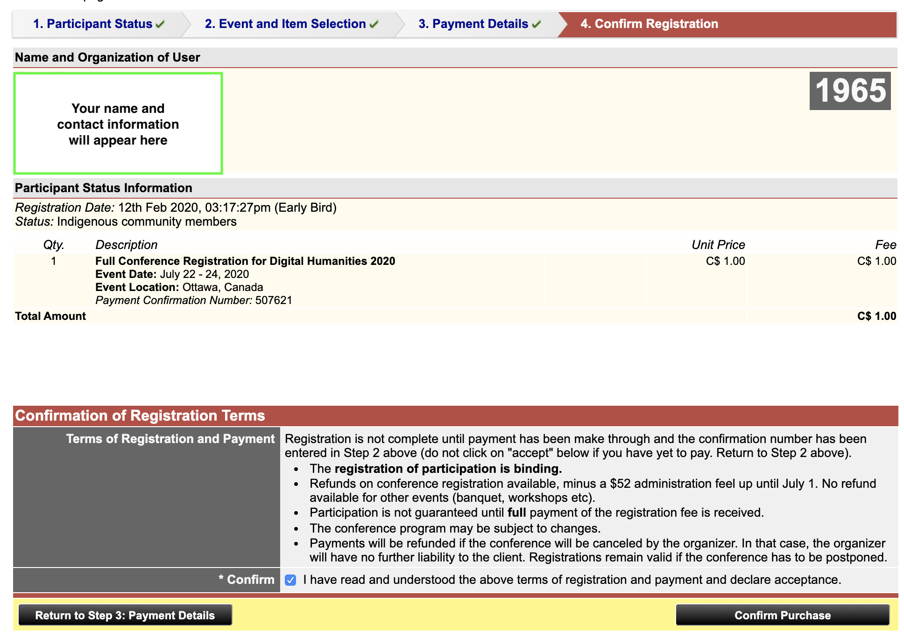Click the Total Amount C$ 1.00 value
Screen dimensions: 904x637
click(876, 316)
